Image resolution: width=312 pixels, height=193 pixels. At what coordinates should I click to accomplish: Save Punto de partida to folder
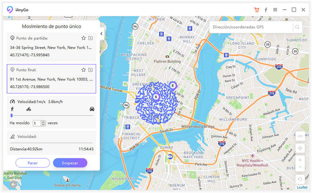[91, 38]
